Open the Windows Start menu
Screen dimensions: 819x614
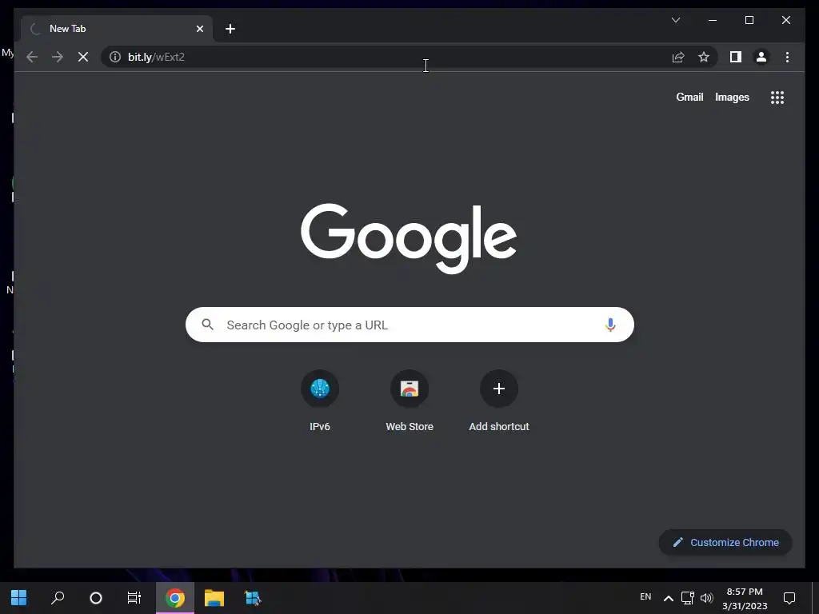pyautogui.click(x=19, y=598)
